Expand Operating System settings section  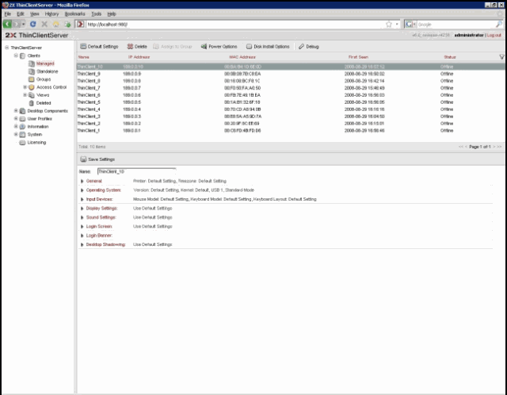click(82, 190)
